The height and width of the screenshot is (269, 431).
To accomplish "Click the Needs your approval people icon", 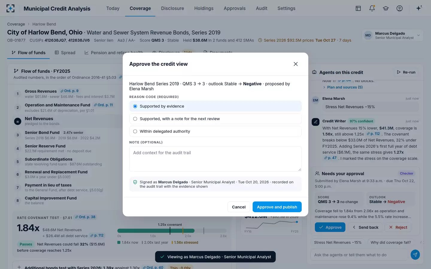I will click(317, 174).
